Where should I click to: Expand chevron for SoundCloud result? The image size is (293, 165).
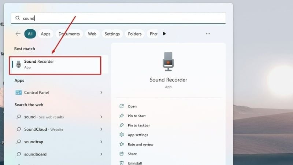pyautogui.click(x=101, y=129)
